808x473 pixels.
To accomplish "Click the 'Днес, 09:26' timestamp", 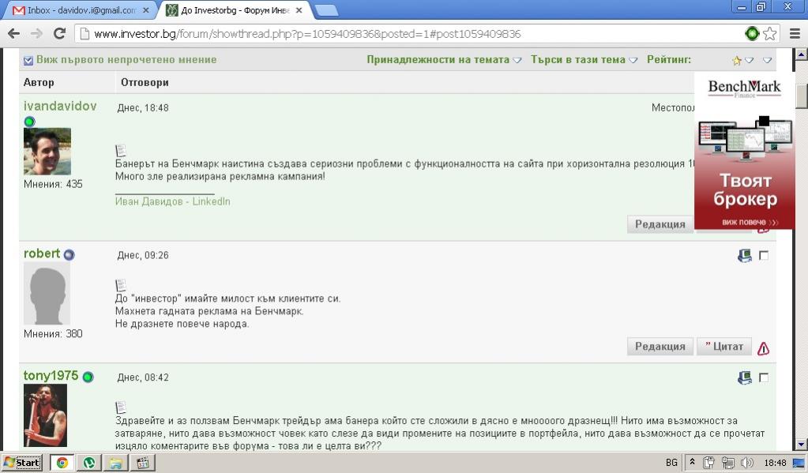I will (x=143, y=256).
